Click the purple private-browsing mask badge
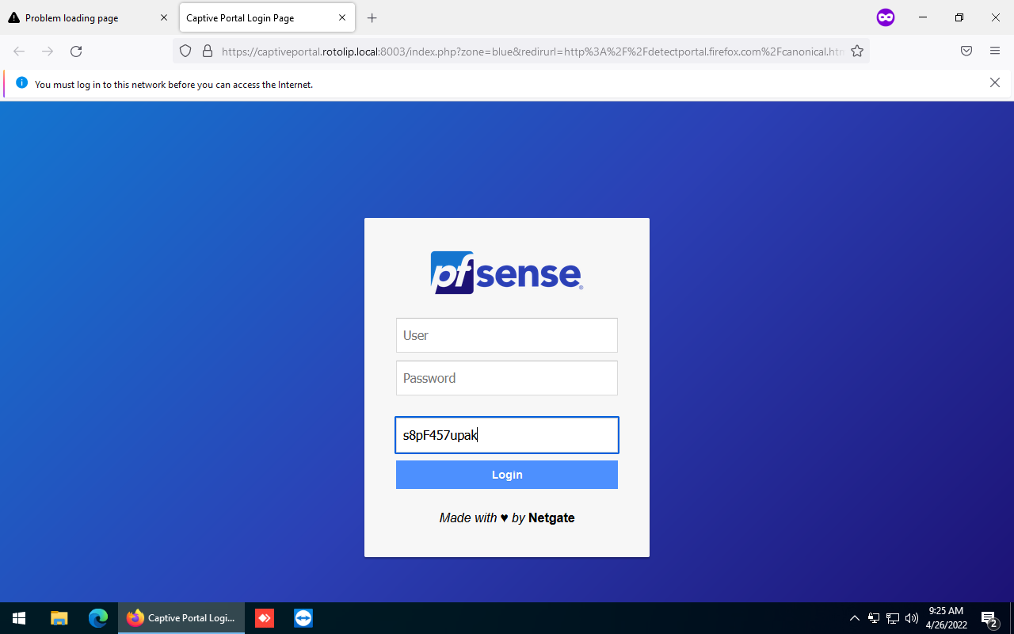This screenshot has height=634, width=1014. (885, 17)
